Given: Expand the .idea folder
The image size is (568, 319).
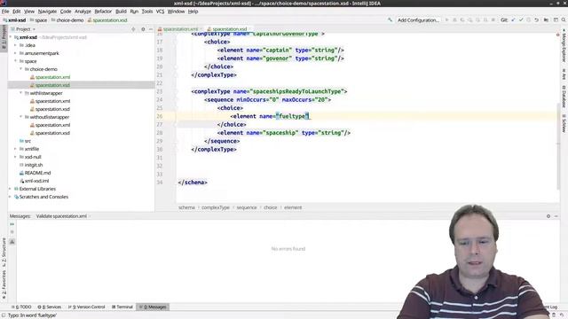Looking at the screenshot, I should (x=16, y=45).
